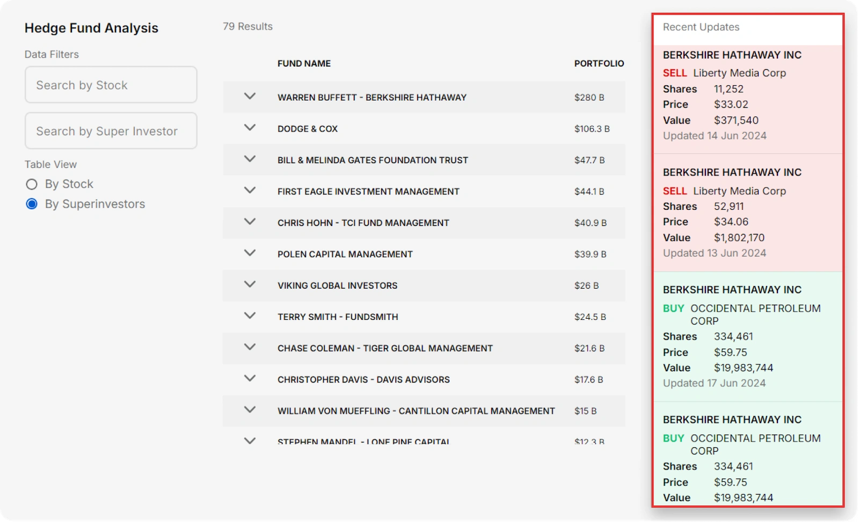Click chevron for Chase Coleman - Tiger Global

coord(250,347)
